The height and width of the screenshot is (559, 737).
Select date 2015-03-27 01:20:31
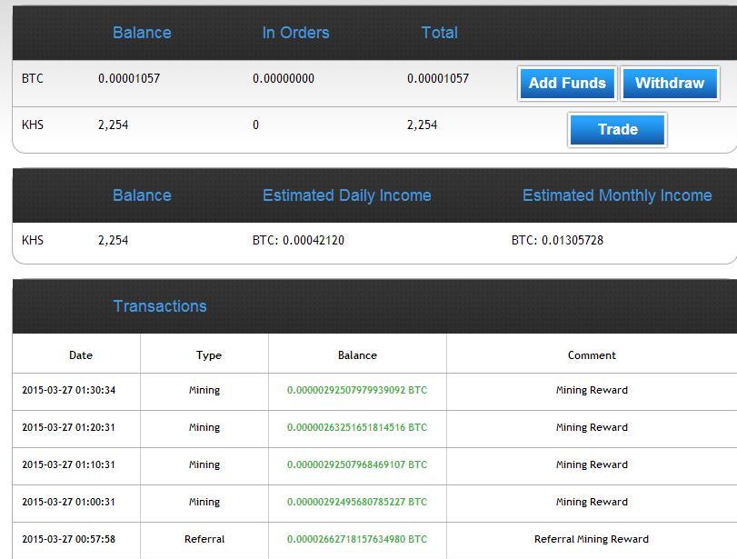coord(69,427)
